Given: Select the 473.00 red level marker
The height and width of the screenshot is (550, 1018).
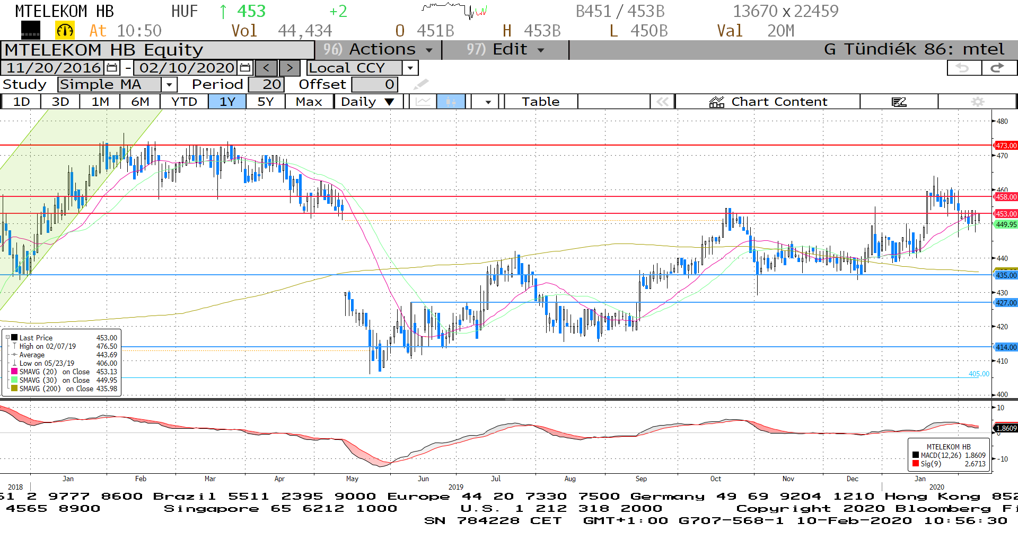Looking at the screenshot, I should coord(1005,146).
